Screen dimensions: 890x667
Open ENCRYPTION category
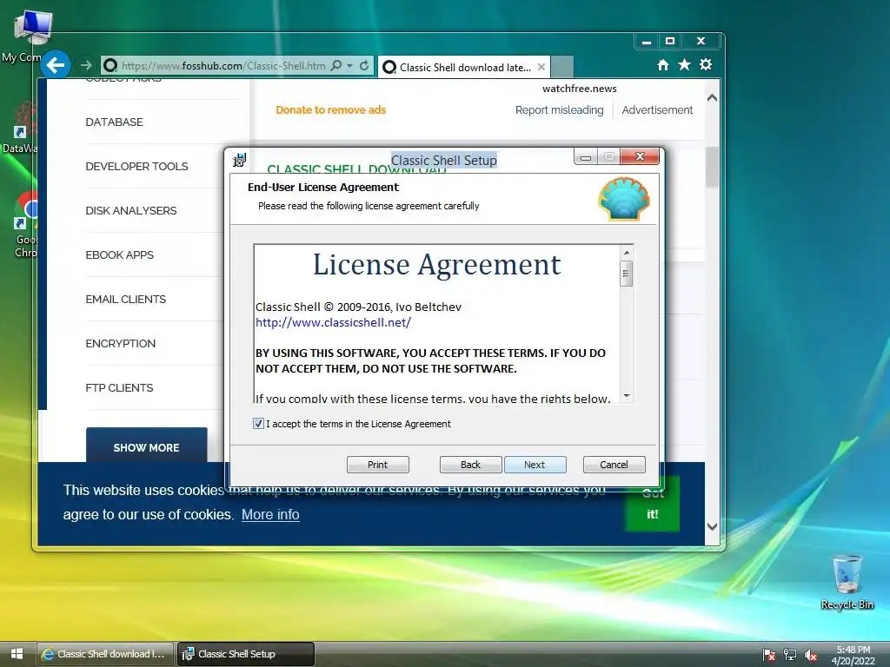point(120,343)
